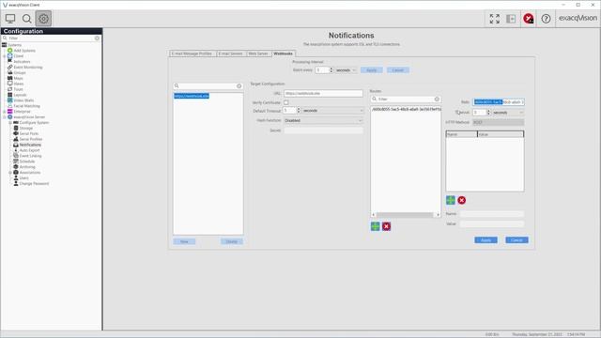Screen dimensions: 601x338
Task: Open Maps configuration item
Action: 18,78
